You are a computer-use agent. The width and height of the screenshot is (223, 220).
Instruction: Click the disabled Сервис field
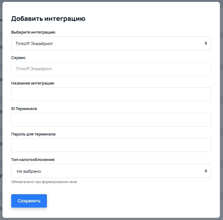(111, 69)
